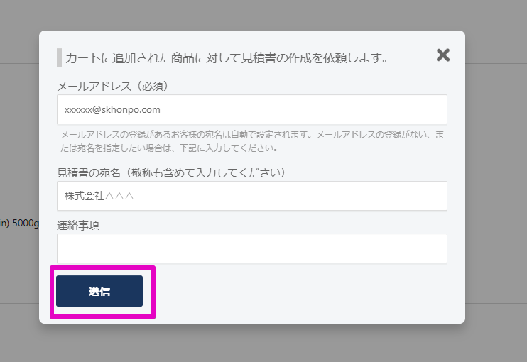Click the gray accent bar beside the heading

click(x=60, y=57)
